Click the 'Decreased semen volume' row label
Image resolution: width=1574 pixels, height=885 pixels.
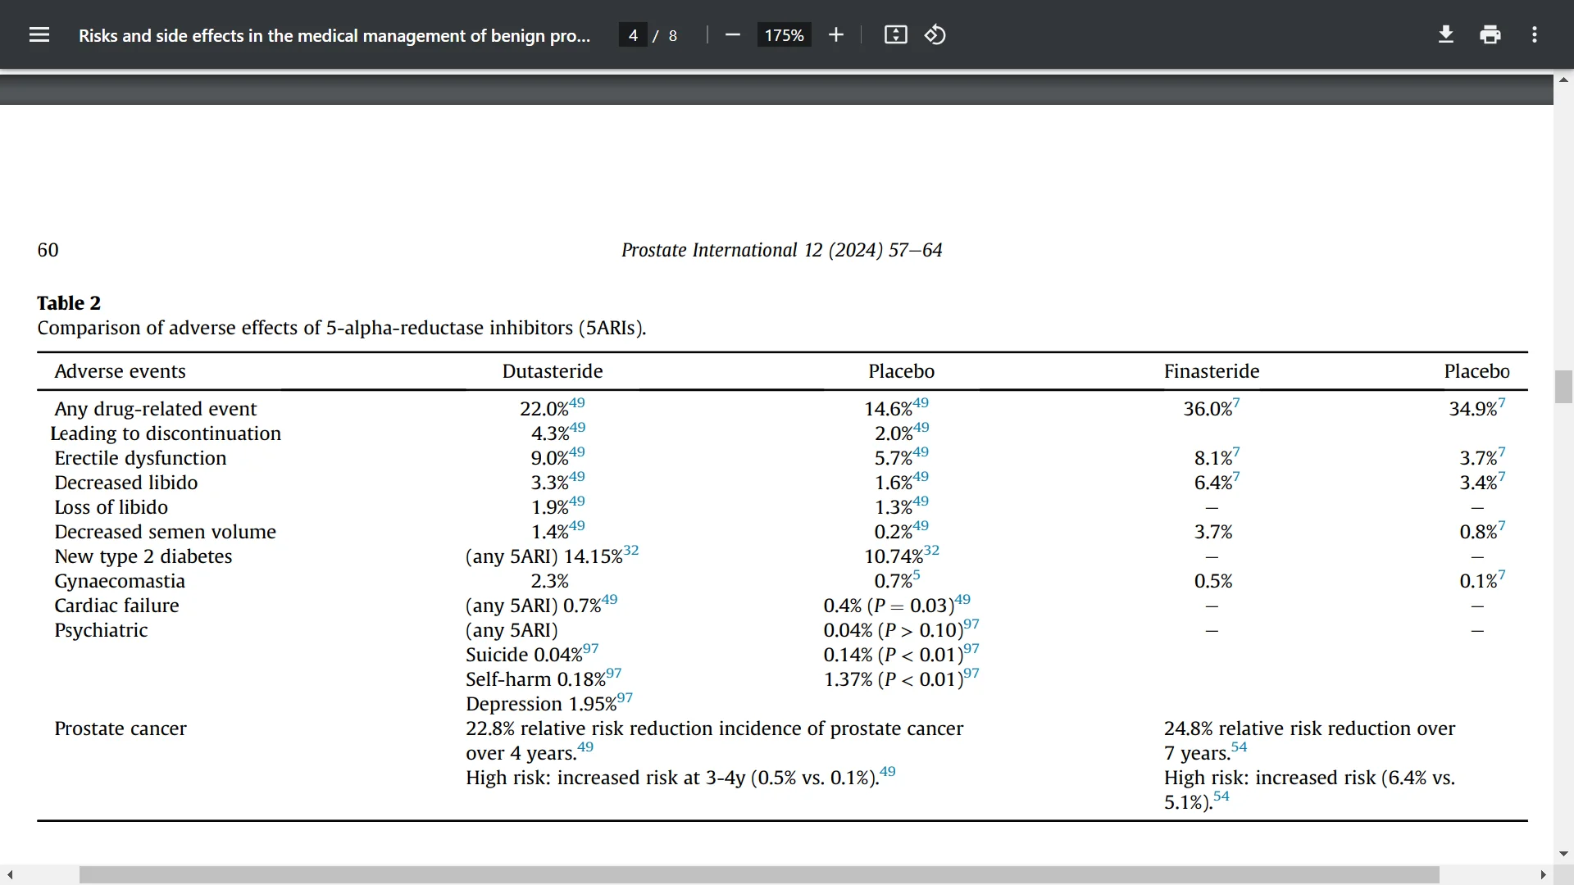165,532
